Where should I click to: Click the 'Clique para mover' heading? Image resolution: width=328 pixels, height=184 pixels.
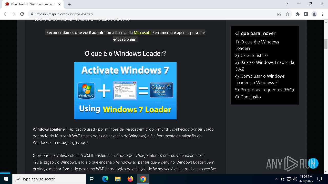(x=255, y=33)
